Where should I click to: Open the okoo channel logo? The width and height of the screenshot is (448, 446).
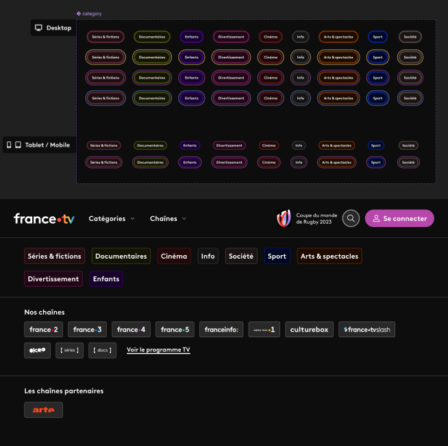tap(38, 350)
